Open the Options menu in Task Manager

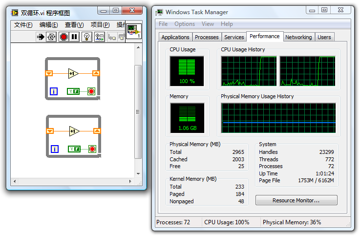(x=185, y=24)
